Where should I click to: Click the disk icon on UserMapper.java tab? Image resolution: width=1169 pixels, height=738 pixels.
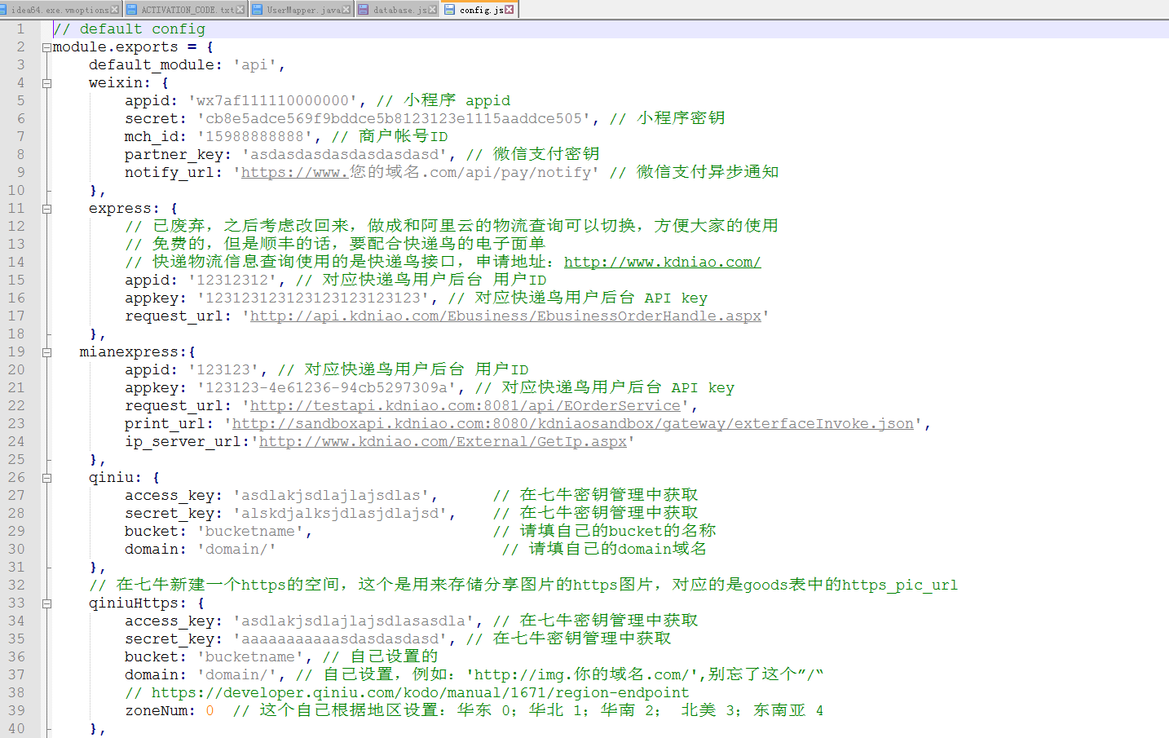click(257, 10)
